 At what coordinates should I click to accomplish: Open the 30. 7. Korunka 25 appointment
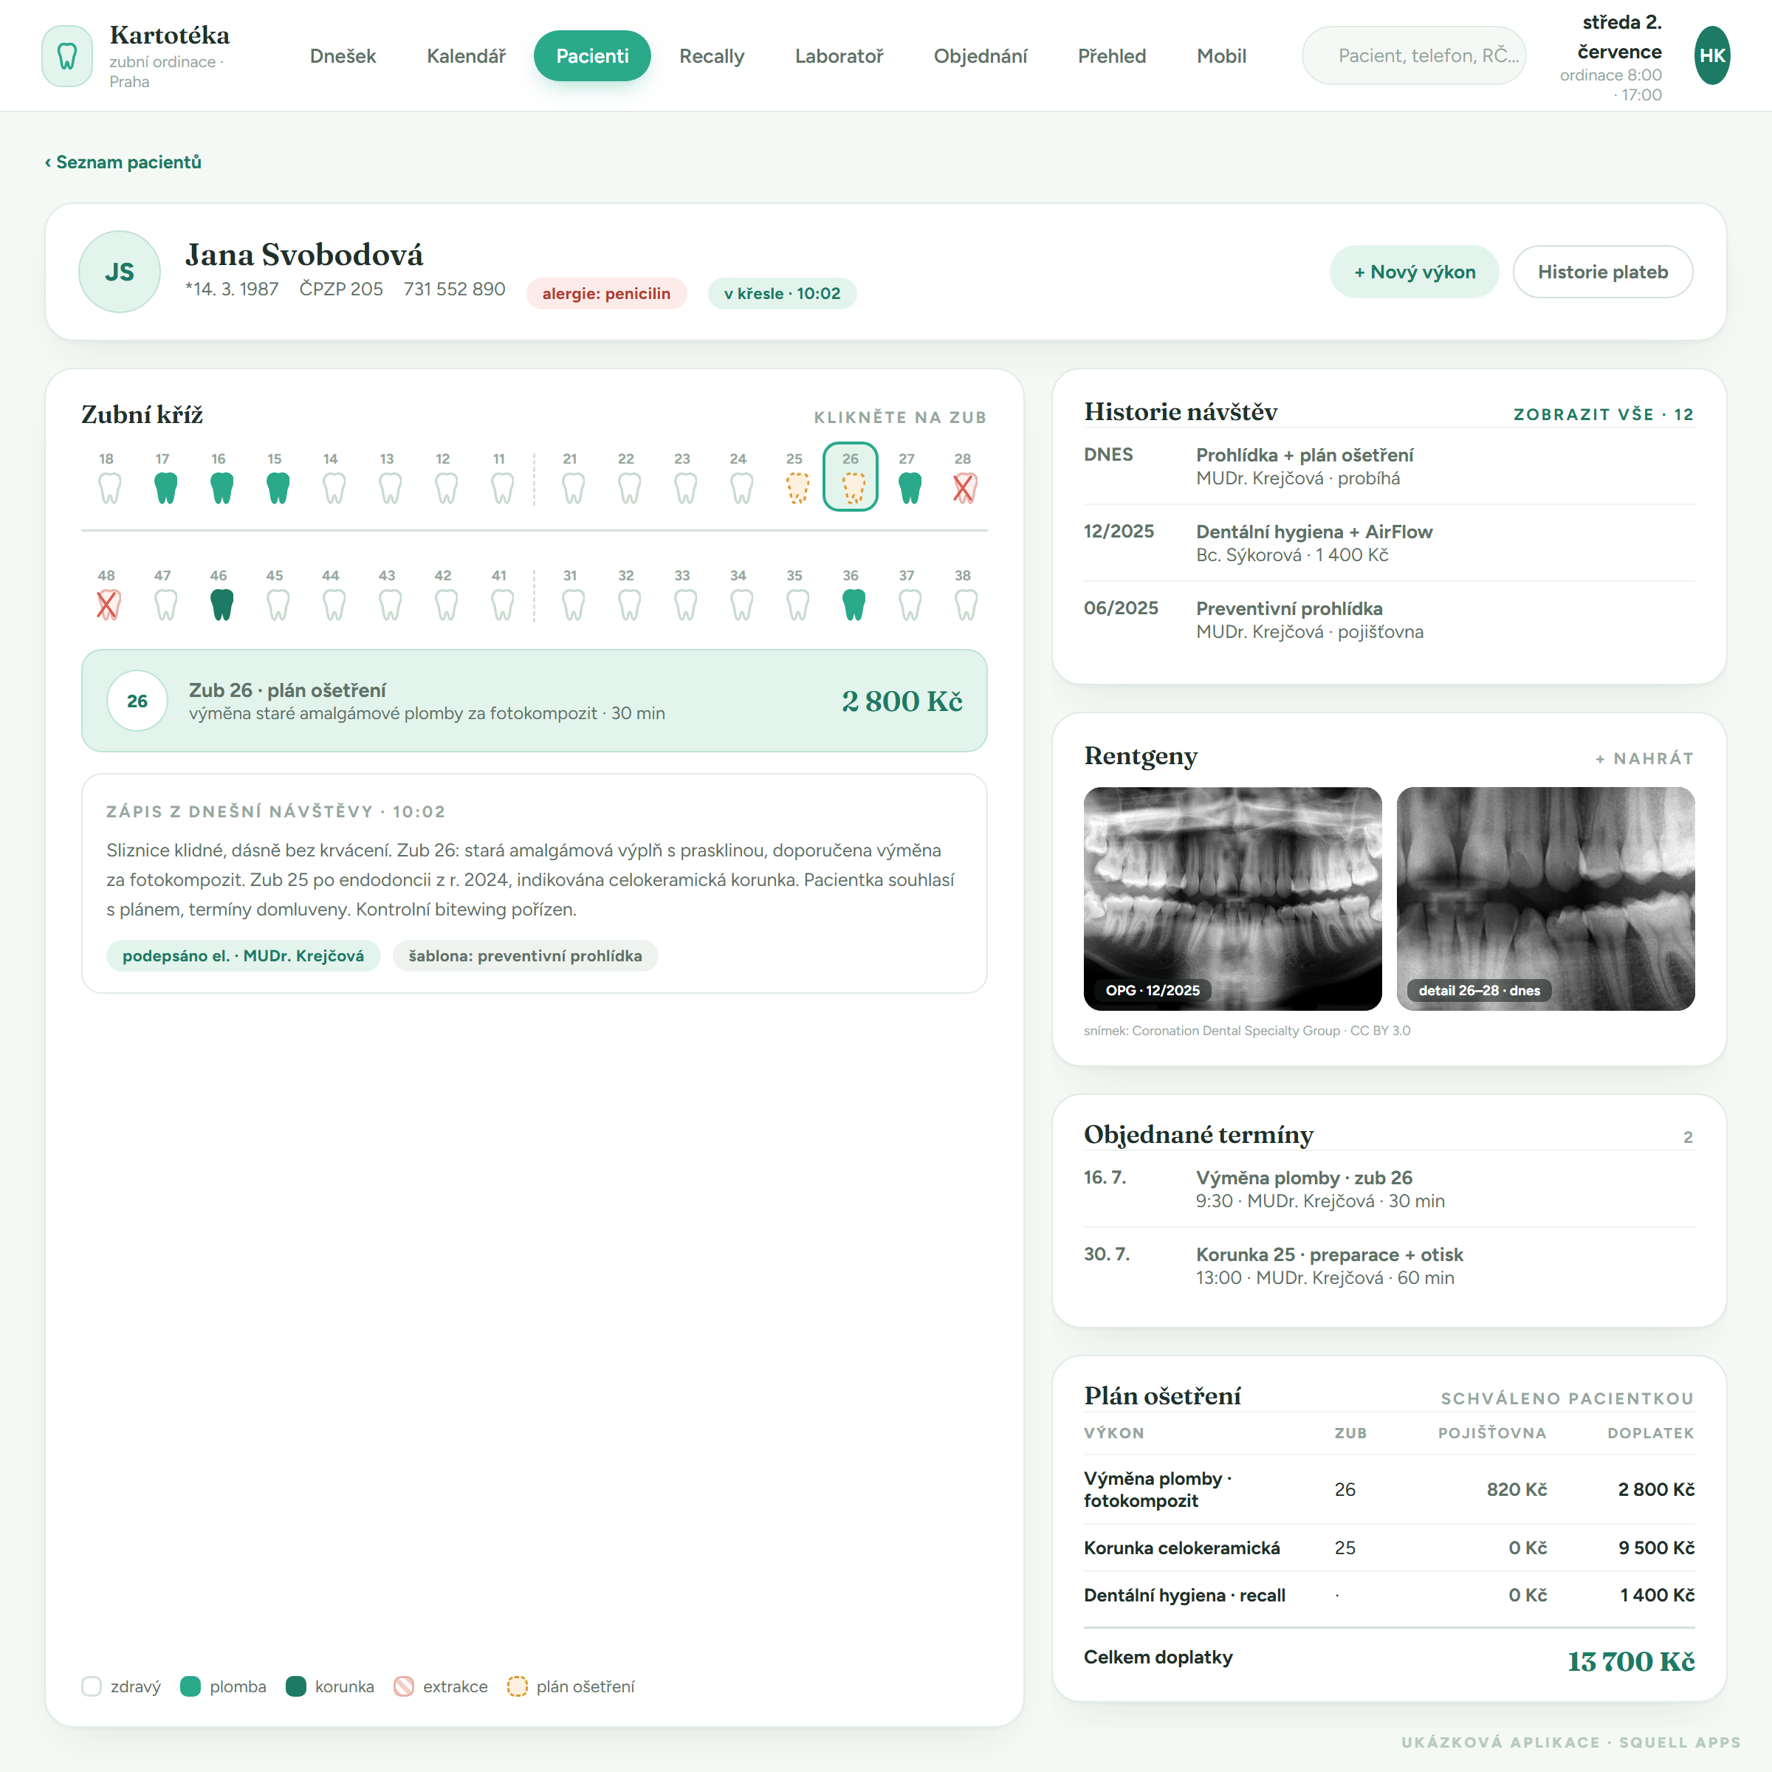coord(1389,1266)
